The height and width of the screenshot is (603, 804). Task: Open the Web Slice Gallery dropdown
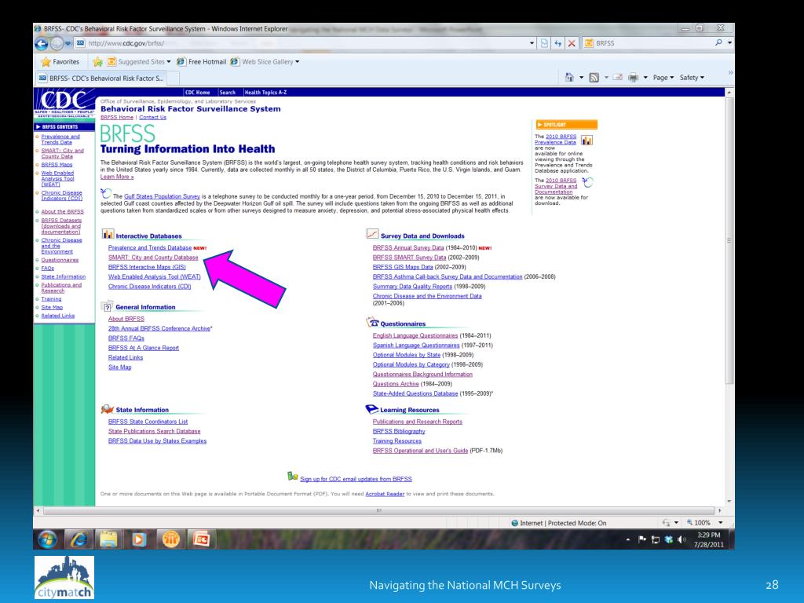point(297,61)
